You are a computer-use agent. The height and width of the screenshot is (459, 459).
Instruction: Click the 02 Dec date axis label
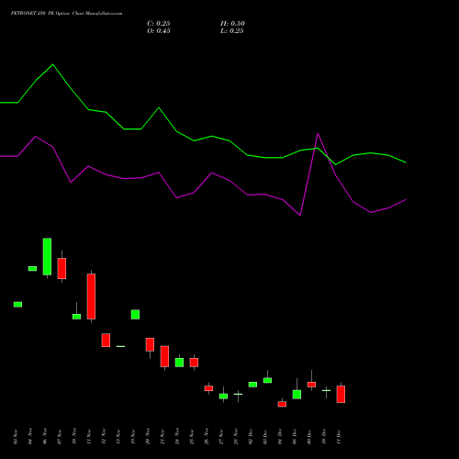(251, 437)
